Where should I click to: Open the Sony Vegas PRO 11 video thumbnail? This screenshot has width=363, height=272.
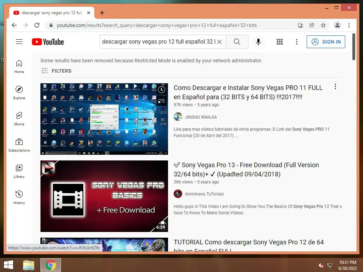tap(104, 119)
